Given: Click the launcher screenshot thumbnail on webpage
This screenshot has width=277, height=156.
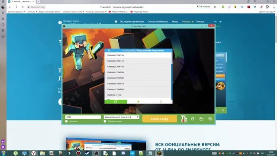Looking at the screenshot, I should pos(106,144).
